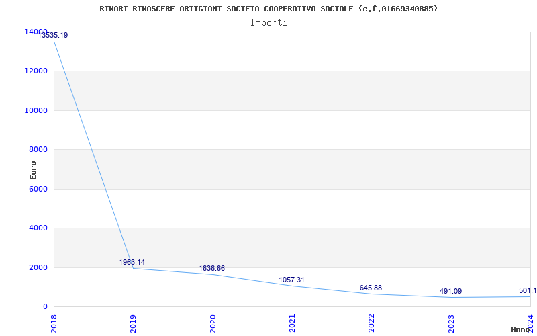Click the 12000 y-axis label
Screen dimensions: 537x336
[36, 71]
